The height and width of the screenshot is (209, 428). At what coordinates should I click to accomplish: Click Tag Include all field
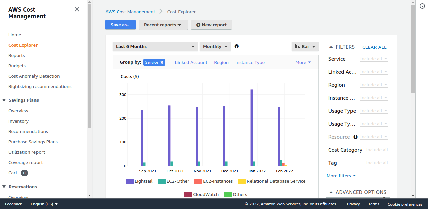click(377, 163)
